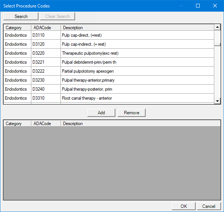Select the D3110 Pulp cap-direct row
The width and height of the screenshot is (224, 212).
pyautogui.click(x=109, y=35)
